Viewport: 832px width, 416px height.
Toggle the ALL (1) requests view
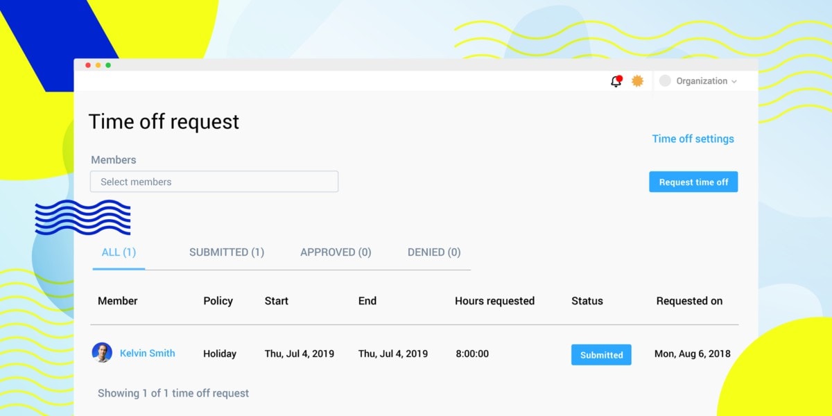pyautogui.click(x=118, y=252)
